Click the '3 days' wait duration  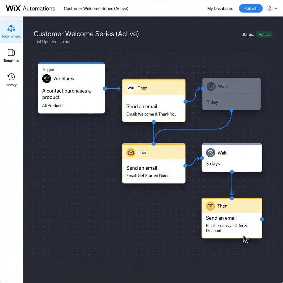coord(213,164)
